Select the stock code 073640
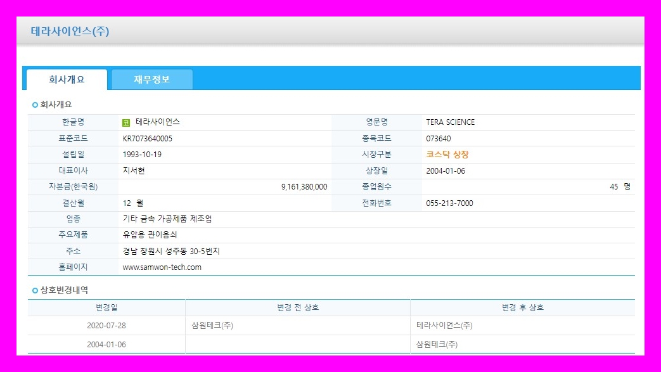 [x=439, y=138]
